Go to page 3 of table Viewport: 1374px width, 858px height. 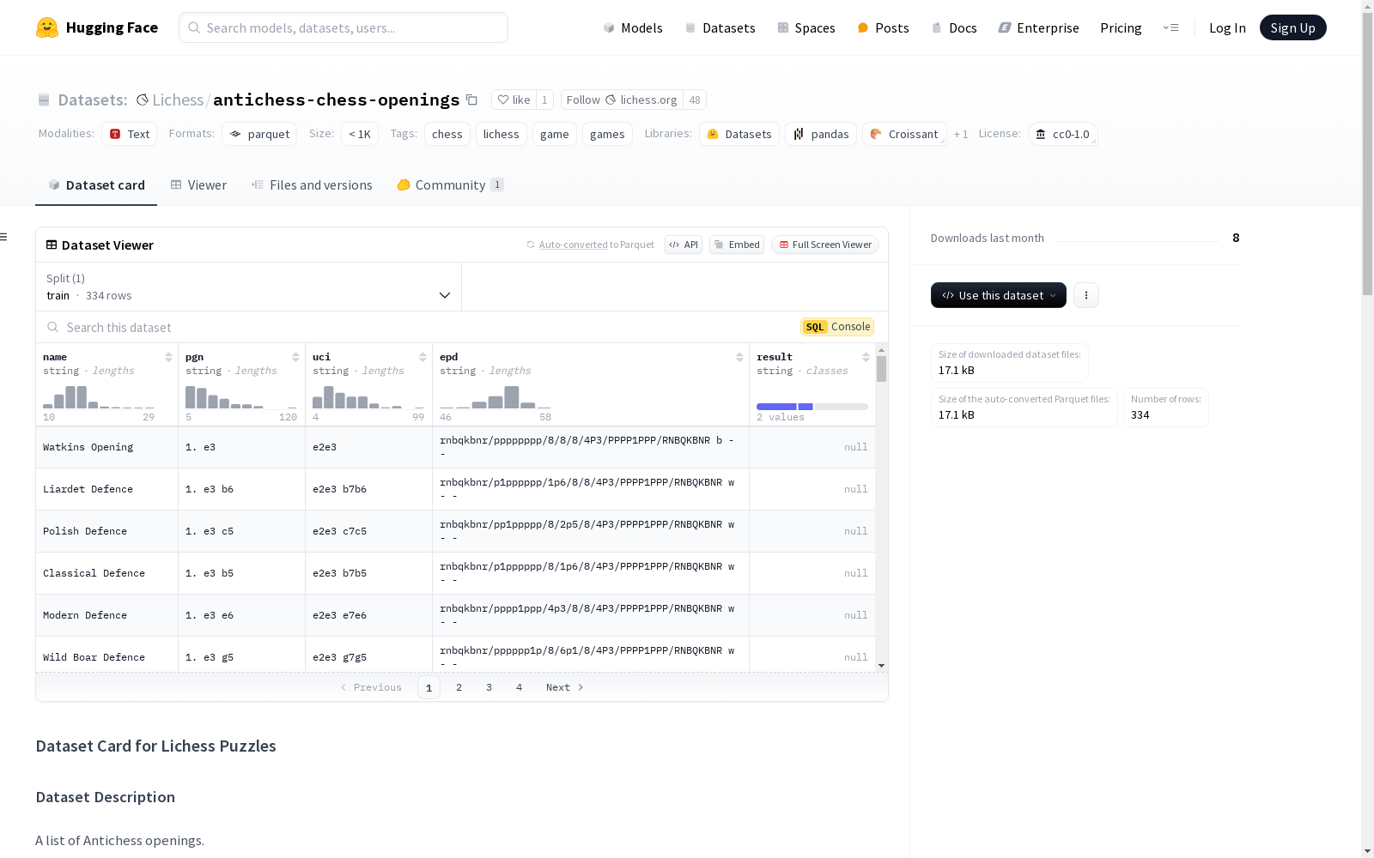pos(489,687)
